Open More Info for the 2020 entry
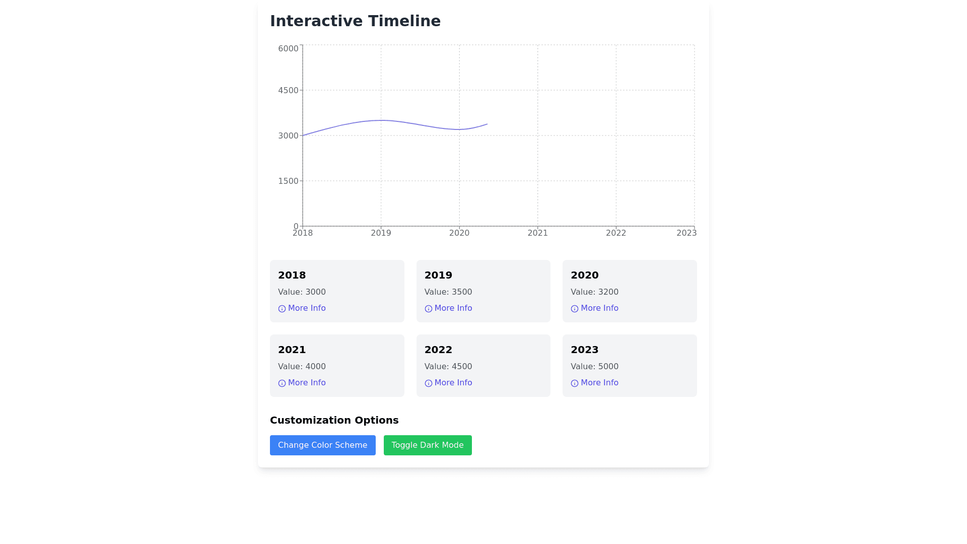Image resolution: width=967 pixels, height=544 pixels. [599, 308]
